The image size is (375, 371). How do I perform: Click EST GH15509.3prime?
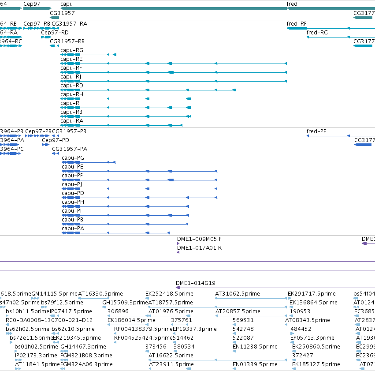(125, 303)
